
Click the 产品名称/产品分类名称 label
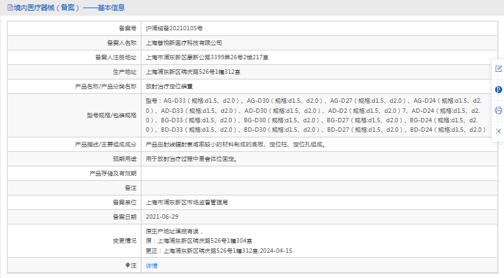pos(105,86)
